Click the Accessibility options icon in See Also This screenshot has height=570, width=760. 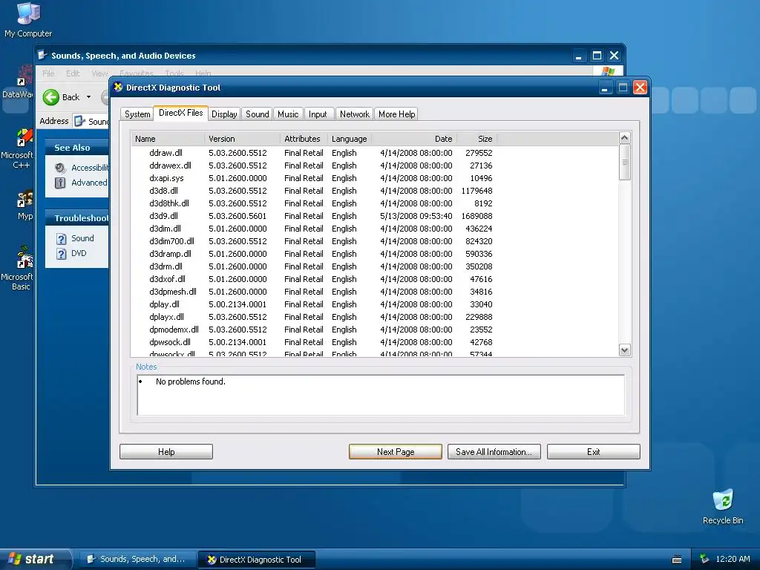point(60,168)
